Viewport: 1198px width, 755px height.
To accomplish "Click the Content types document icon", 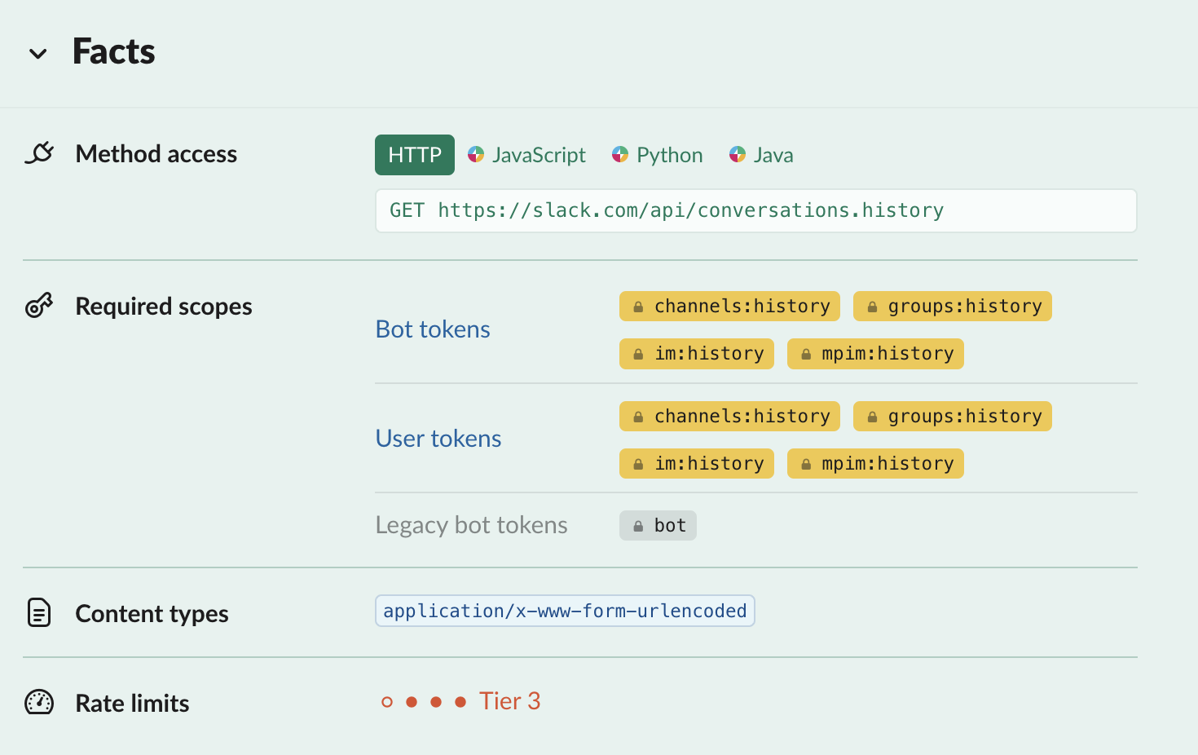I will [39, 612].
